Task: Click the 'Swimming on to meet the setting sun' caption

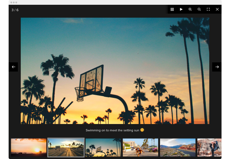Action: 112,130
